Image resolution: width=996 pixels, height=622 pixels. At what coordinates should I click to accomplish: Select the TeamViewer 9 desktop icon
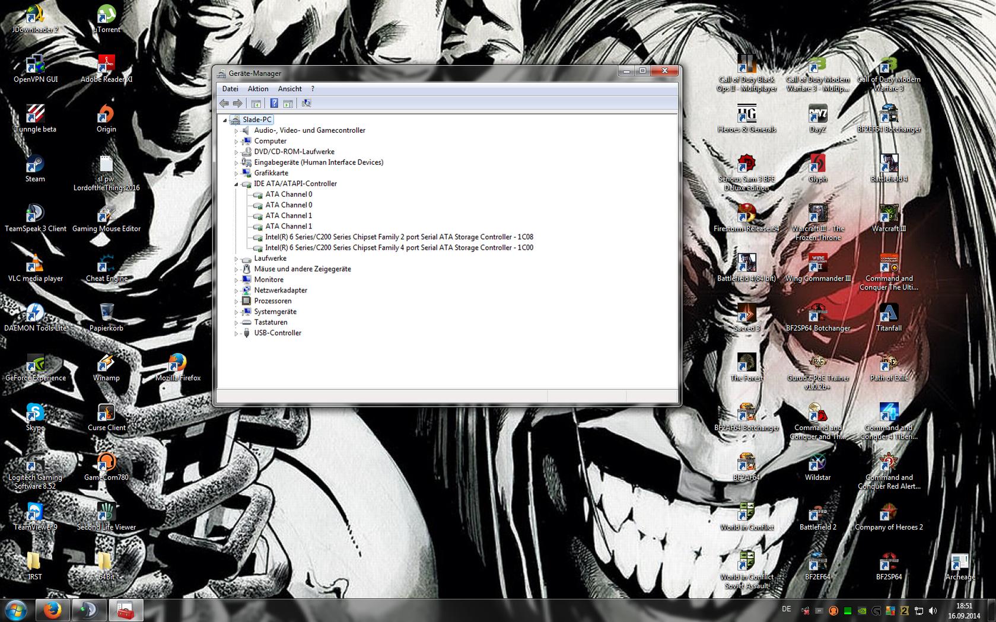pyautogui.click(x=35, y=516)
